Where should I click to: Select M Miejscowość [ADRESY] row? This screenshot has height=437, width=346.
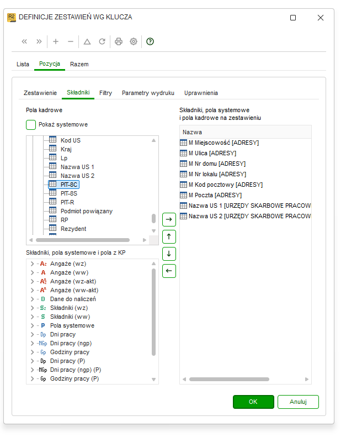tap(245, 143)
